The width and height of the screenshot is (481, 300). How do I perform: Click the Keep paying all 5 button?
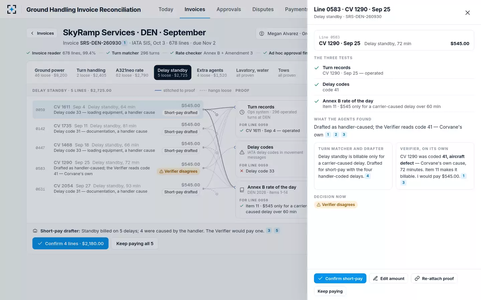[x=135, y=243]
